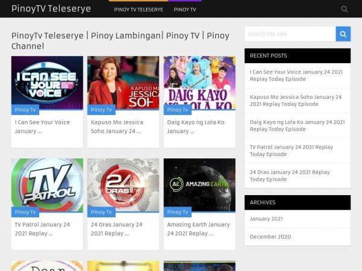
Task: Open recent post 24 Oras January 24 2021 Replay
Action: 290,176
